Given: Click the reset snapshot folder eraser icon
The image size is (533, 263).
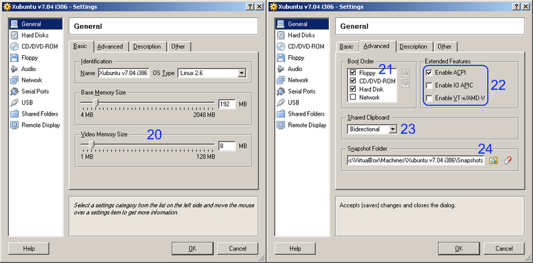Looking at the screenshot, I should [x=508, y=160].
